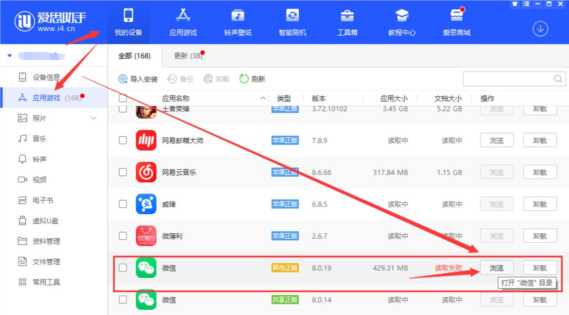Viewport: 569px width, 315px height.
Task: Click 卸载 button for 网易云音乐
Action: (540, 172)
